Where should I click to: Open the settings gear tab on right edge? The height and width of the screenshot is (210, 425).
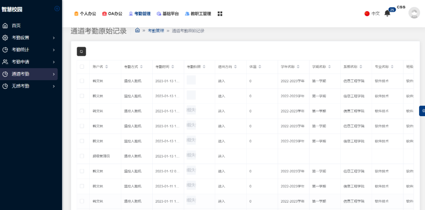[x=422, y=111]
